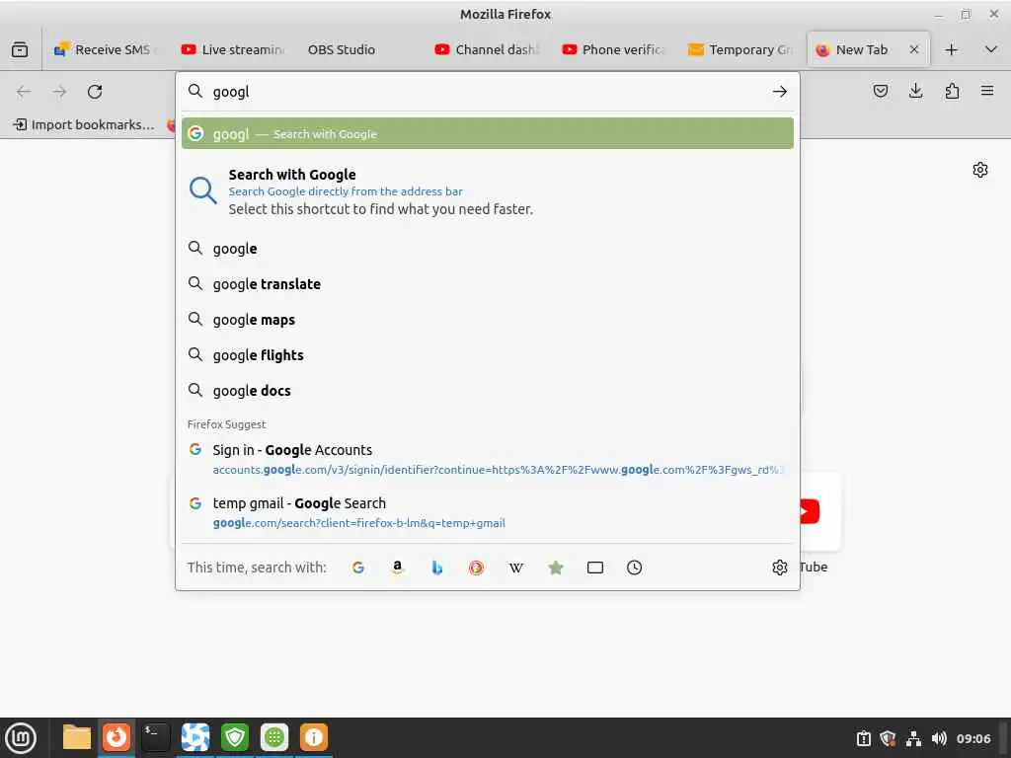Choose the 'google translate' suggestion
This screenshot has height=758, width=1011.
coord(488,284)
